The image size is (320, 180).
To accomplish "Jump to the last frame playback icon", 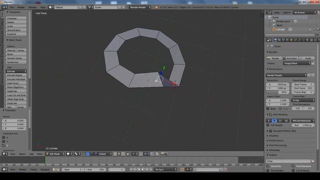I will (x=150, y=169).
